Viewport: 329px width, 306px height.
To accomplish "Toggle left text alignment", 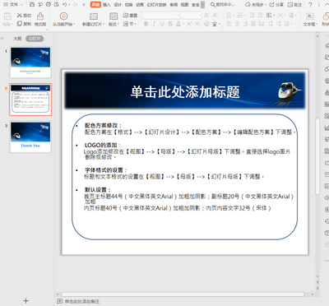I will [229, 24].
